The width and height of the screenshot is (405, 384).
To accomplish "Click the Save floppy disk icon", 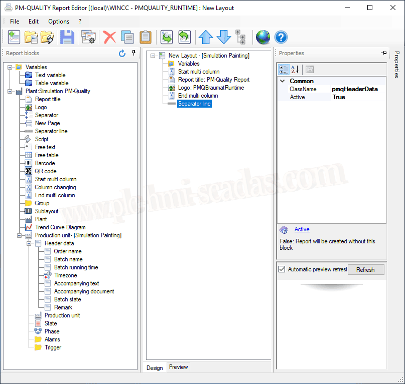I will [x=67, y=38].
